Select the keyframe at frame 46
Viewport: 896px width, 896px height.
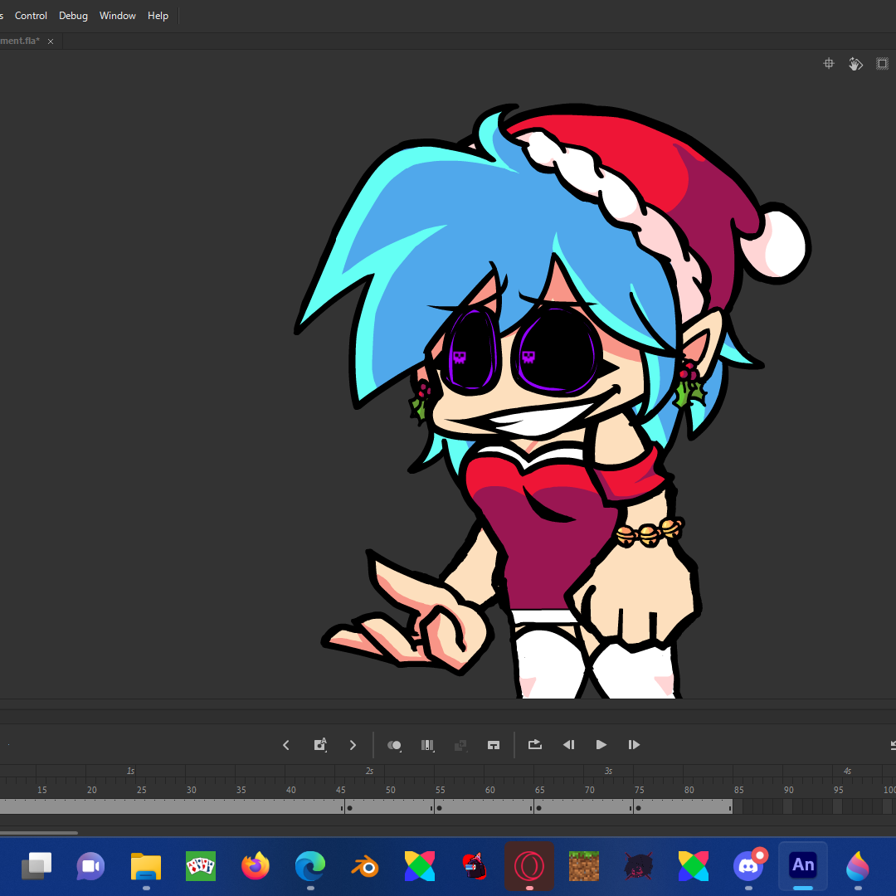pos(349,807)
